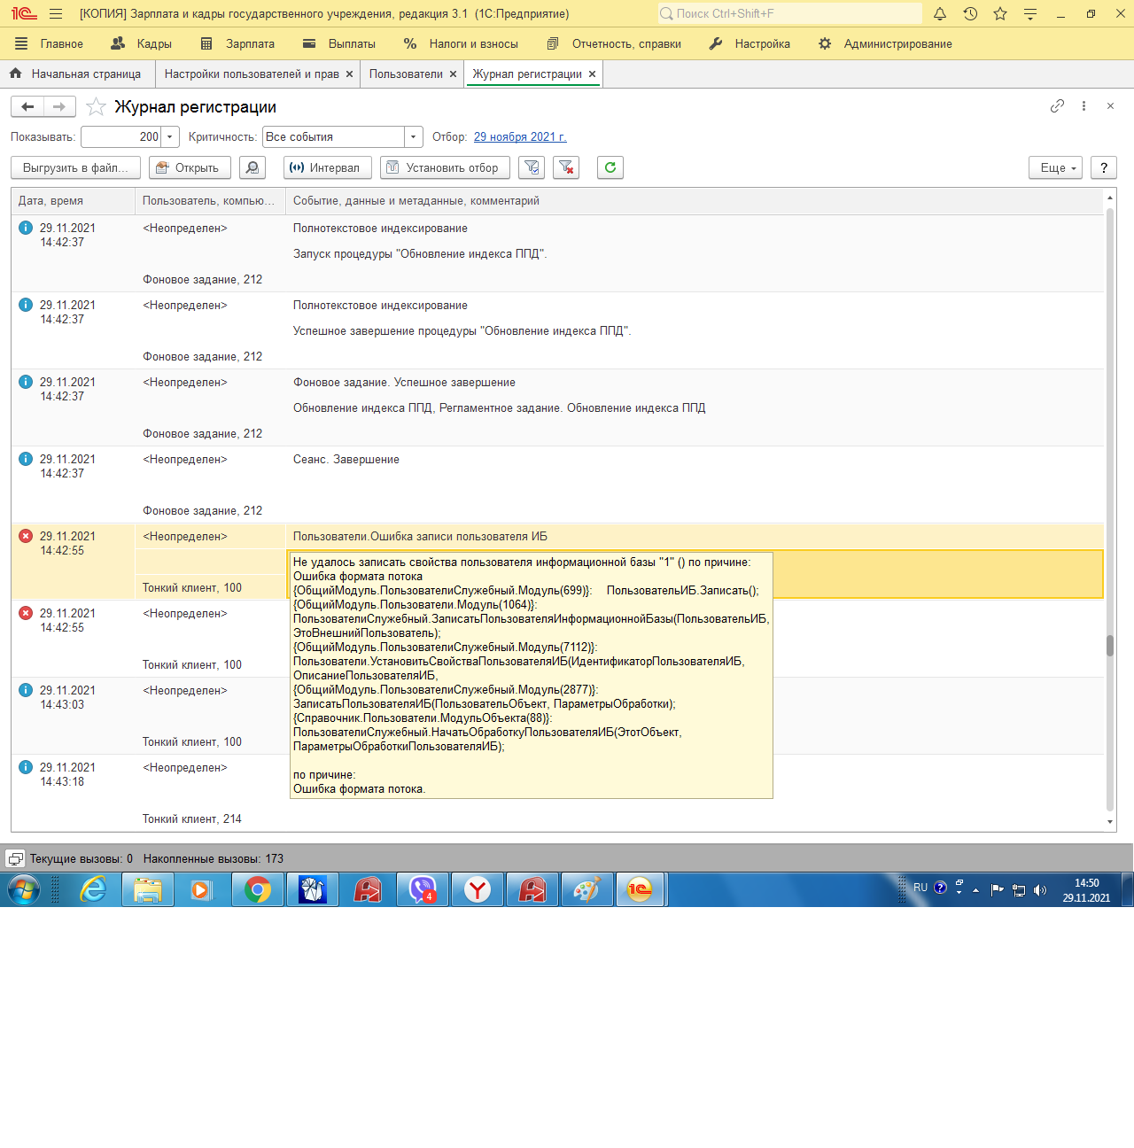1134x1148 pixels.
Task: Open Viber from the taskbar
Action: coord(423,889)
